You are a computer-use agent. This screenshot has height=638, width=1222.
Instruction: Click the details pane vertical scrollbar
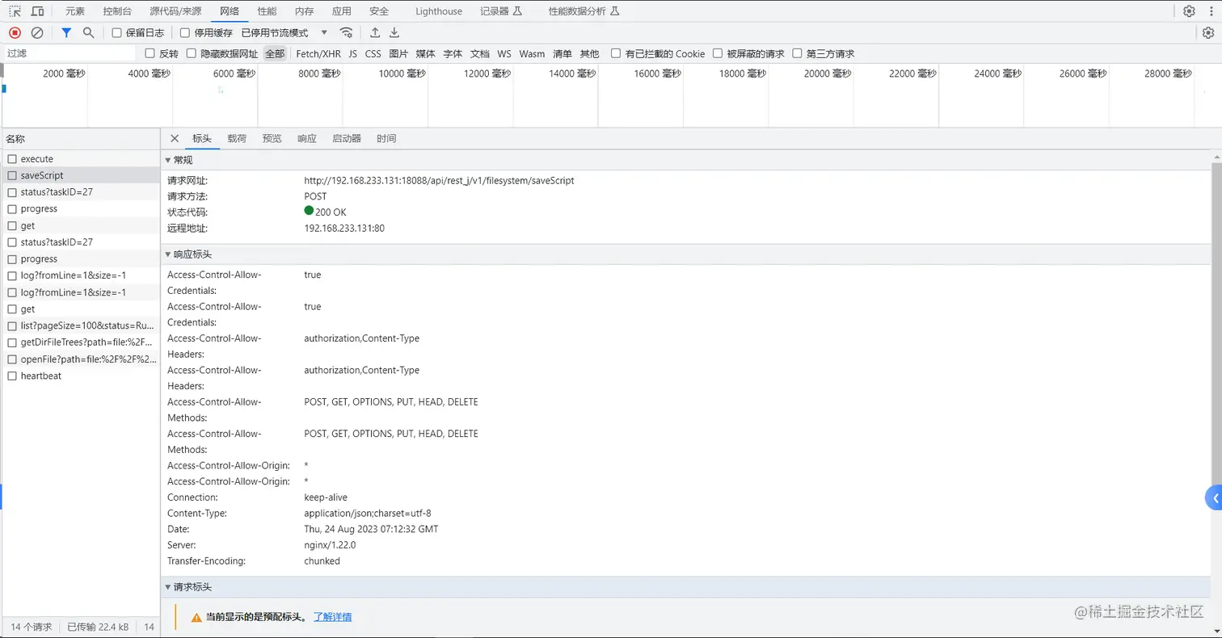tap(1216, 323)
